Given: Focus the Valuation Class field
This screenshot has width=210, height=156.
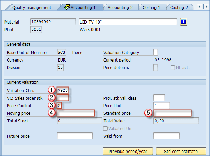Looking at the screenshot, I should [63, 91].
